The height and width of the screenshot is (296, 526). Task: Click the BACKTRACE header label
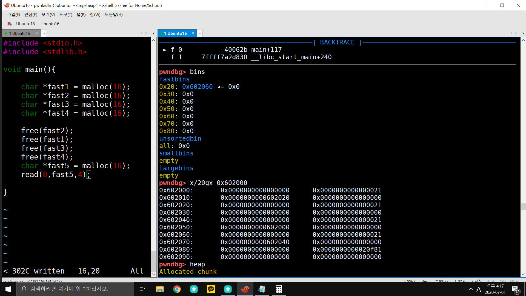tap(338, 42)
